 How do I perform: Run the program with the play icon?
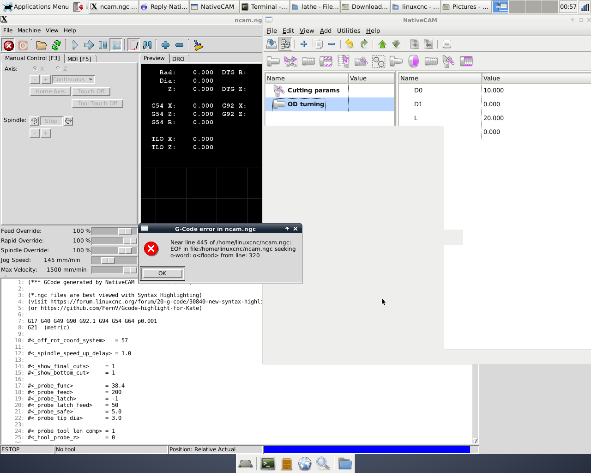75,45
